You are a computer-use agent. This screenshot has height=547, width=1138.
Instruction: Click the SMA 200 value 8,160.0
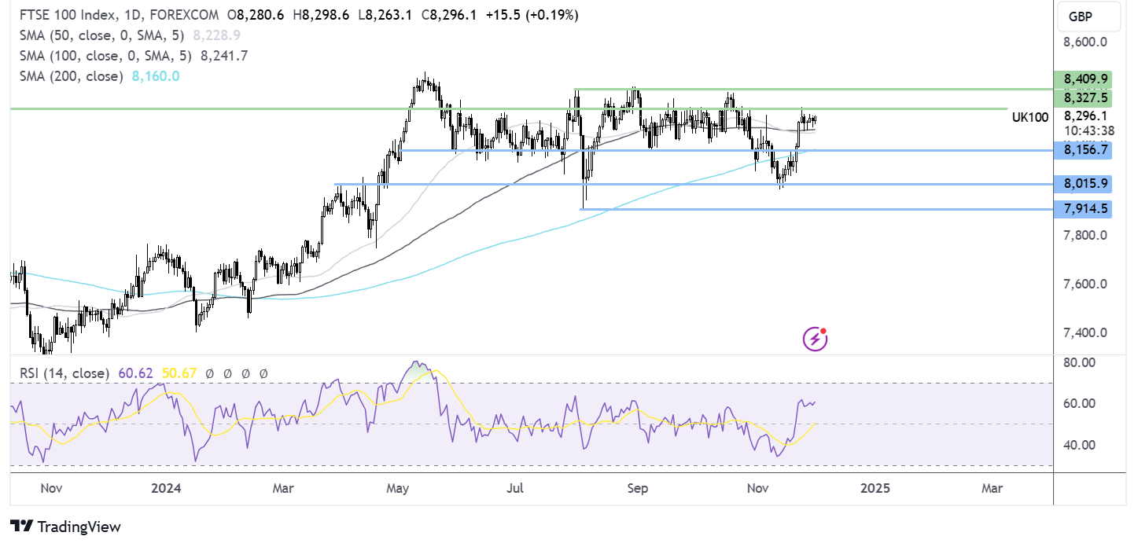tap(154, 76)
